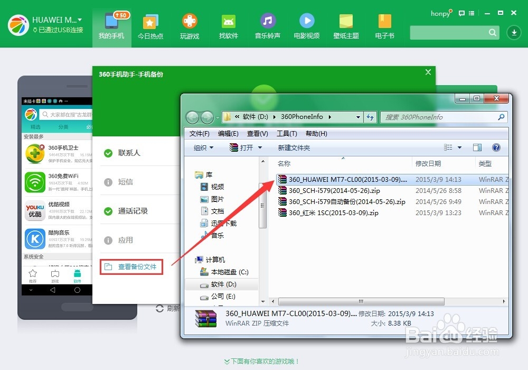The height and width of the screenshot is (370, 528).
Task: Click the magnifier search icon in top bar
Action: 492,33
